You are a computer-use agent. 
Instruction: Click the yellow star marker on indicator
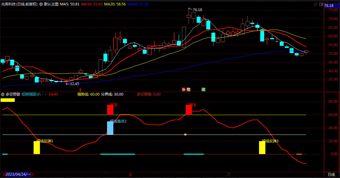185,135
